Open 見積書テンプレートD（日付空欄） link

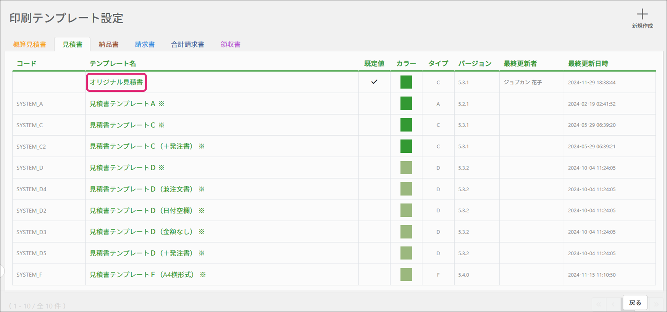pos(142,211)
